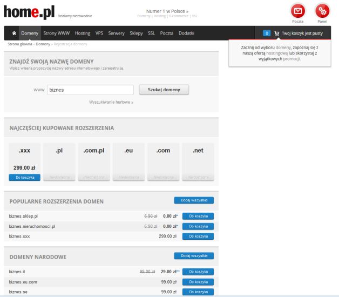Image resolution: width=339 pixels, height=297 pixels.
Task: Click the E-commerce link under header tagline
Action: (x=179, y=16)
